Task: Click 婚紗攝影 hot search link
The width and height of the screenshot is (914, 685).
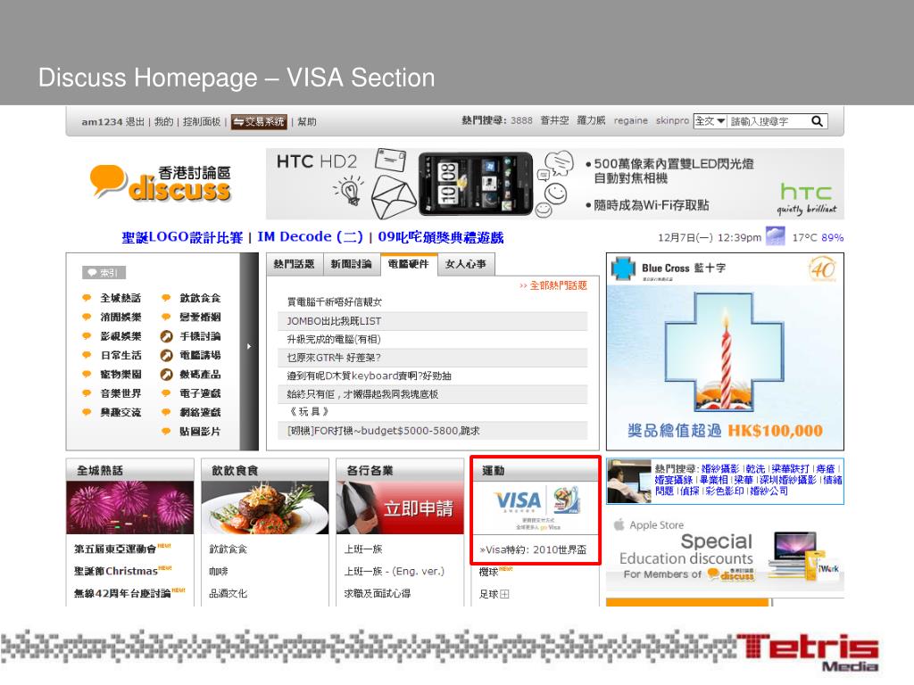Action: point(720,469)
